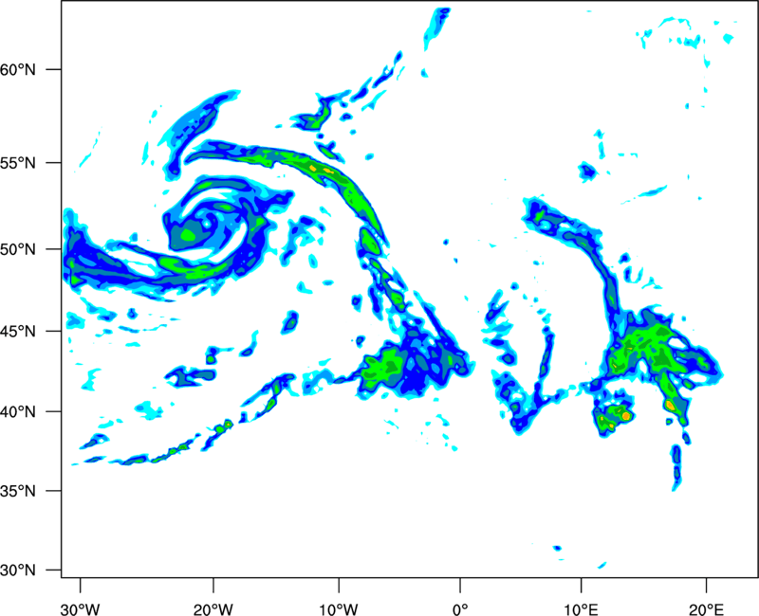Image resolution: width=759 pixels, height=616 pixels.
Task: Click the 20°E longitude label
Action: pyautogui.click(x=706, y=609)
